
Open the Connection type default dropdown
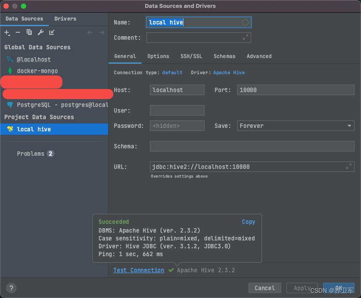(x=172, y=72)
